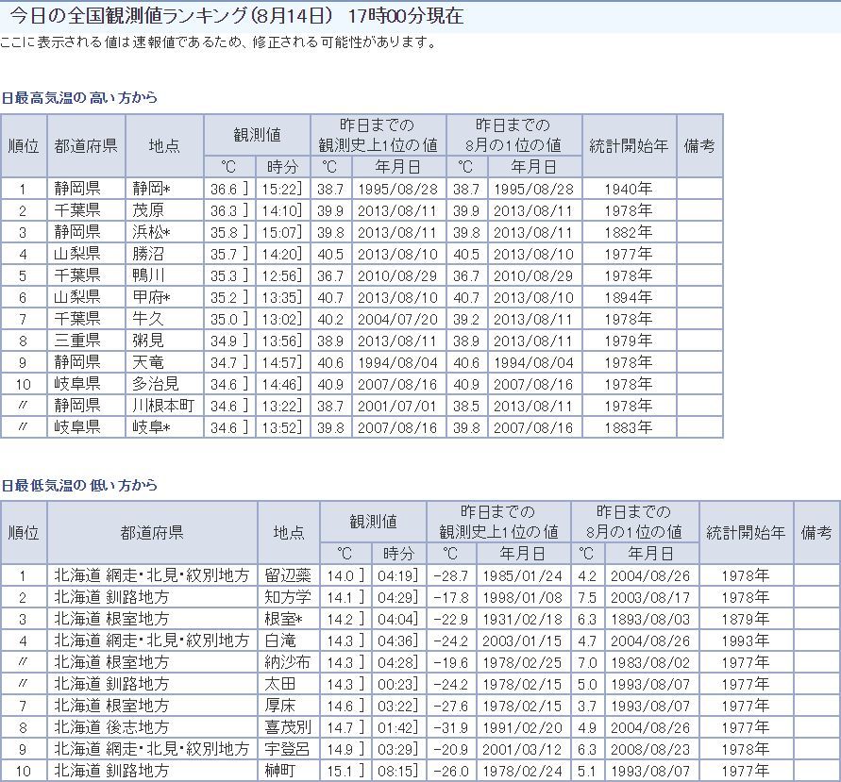The image size is (841, 782).
Task: Click the 備考 header in highest temperature table
Action: [x=699, y=146]
